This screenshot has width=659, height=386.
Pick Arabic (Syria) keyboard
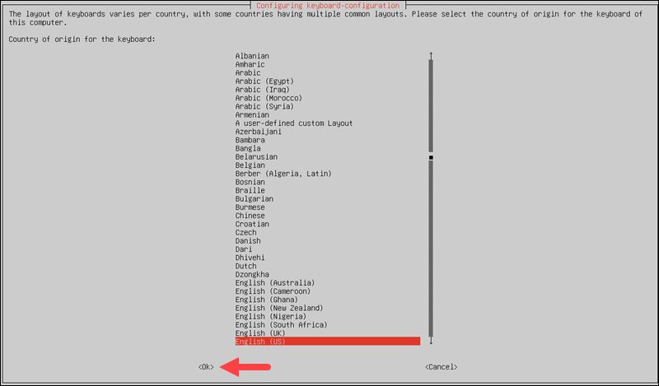[264, 106]
